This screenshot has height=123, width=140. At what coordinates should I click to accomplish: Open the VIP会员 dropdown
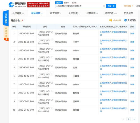coord(129,6)
